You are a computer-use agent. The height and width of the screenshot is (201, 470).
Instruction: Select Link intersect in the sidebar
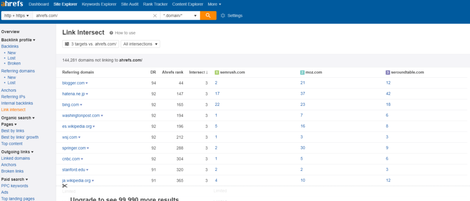pyautogui.click(x=13, y=110)
